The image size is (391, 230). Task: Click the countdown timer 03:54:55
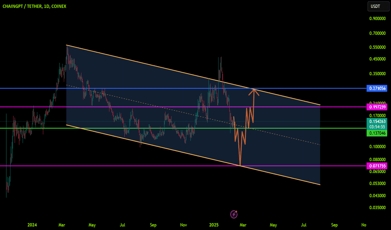coord(377,127)
